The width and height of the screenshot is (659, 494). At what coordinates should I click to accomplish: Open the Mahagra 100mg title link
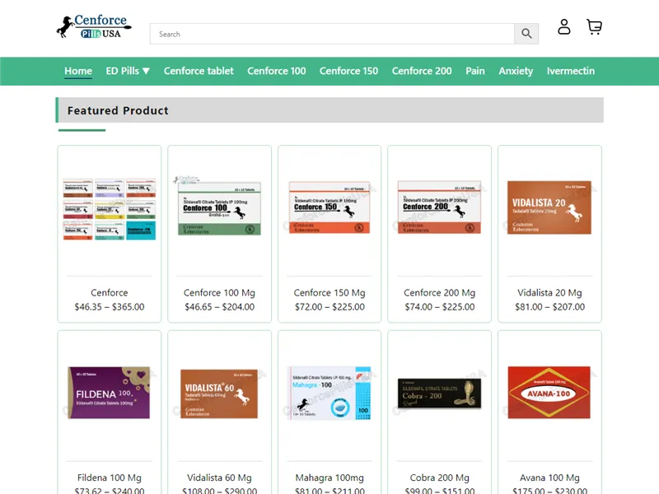pyautogui.click(x=329, y=478)
